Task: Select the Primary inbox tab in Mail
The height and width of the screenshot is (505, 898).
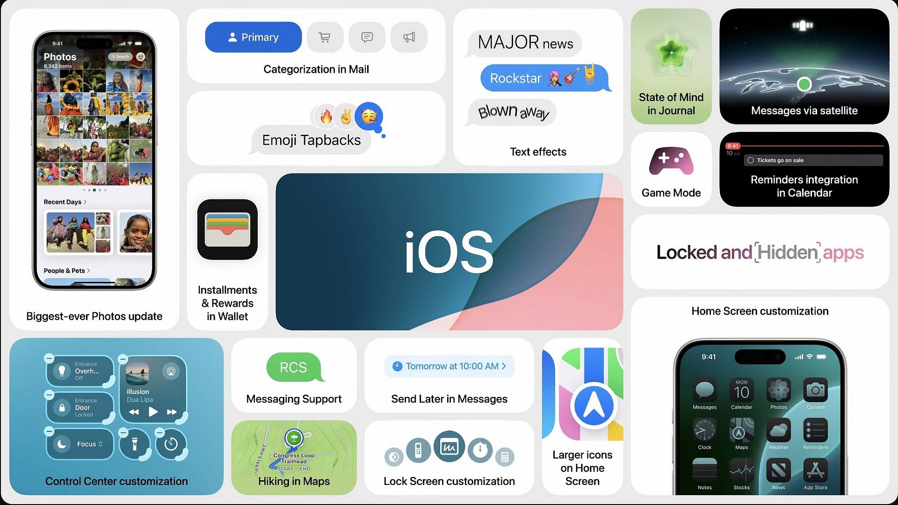Action: pyautogui.click(x=253, y=37)
